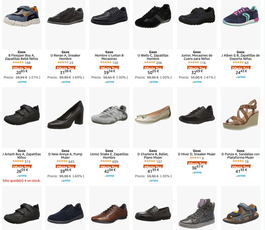The image size is (265, 230).
Task: Open the Junior Mocasines de Cuero para Niños link
Action: tap(197, 57)
